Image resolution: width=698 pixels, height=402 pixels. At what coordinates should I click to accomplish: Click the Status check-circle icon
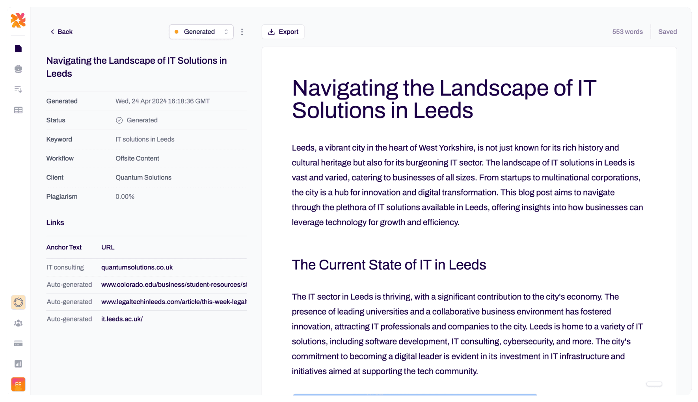click(119, 120)
